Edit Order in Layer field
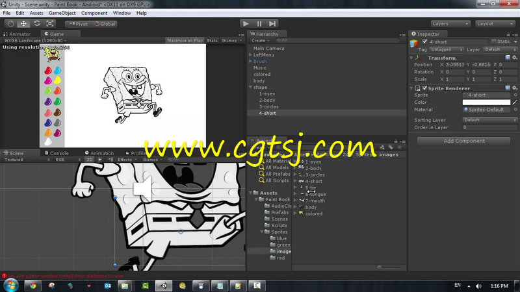520x292 pixels. pos(490,127)
